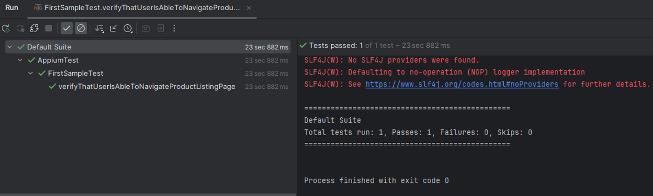Screen dimensions: 653x196
Task: Toggle auto-test rerun icon in toolbar
Action: (x=34, y=28)
